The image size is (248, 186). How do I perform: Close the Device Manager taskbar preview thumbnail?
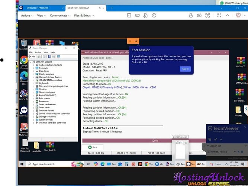click(x=186, y=142)
